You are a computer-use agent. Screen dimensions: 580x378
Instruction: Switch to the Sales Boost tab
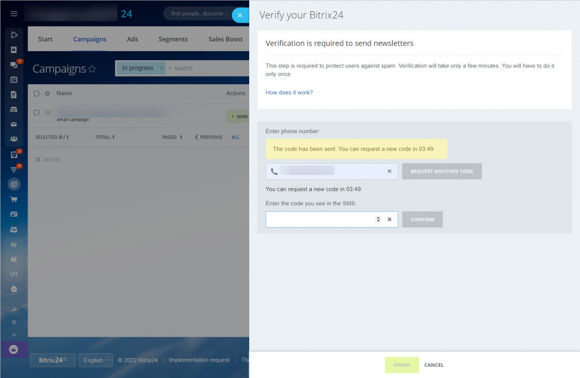click(x=226, y=39)
